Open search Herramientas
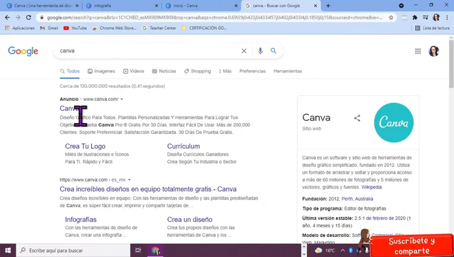 pyautogui.click(x=288, y=71)
